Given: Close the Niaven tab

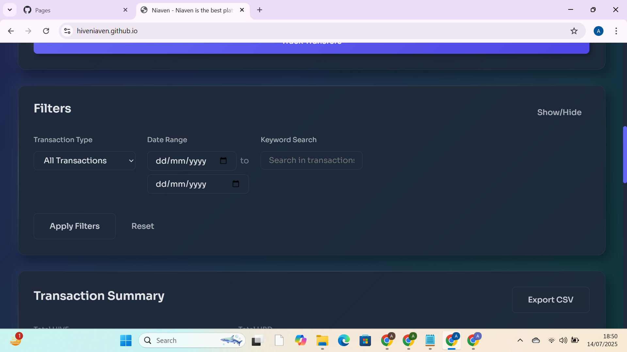Looking at the screenshot, I should 242,10.
